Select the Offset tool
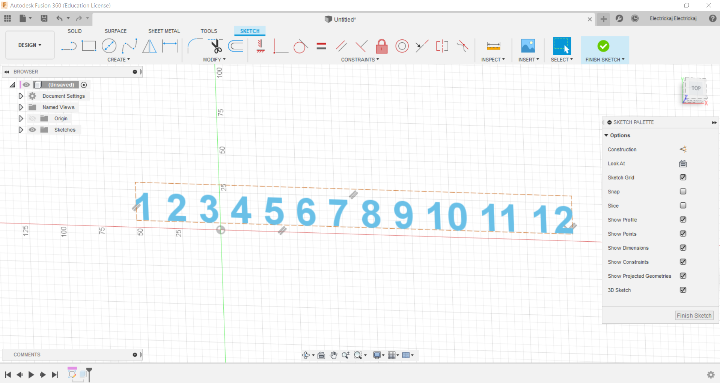 tap(236, 46)
